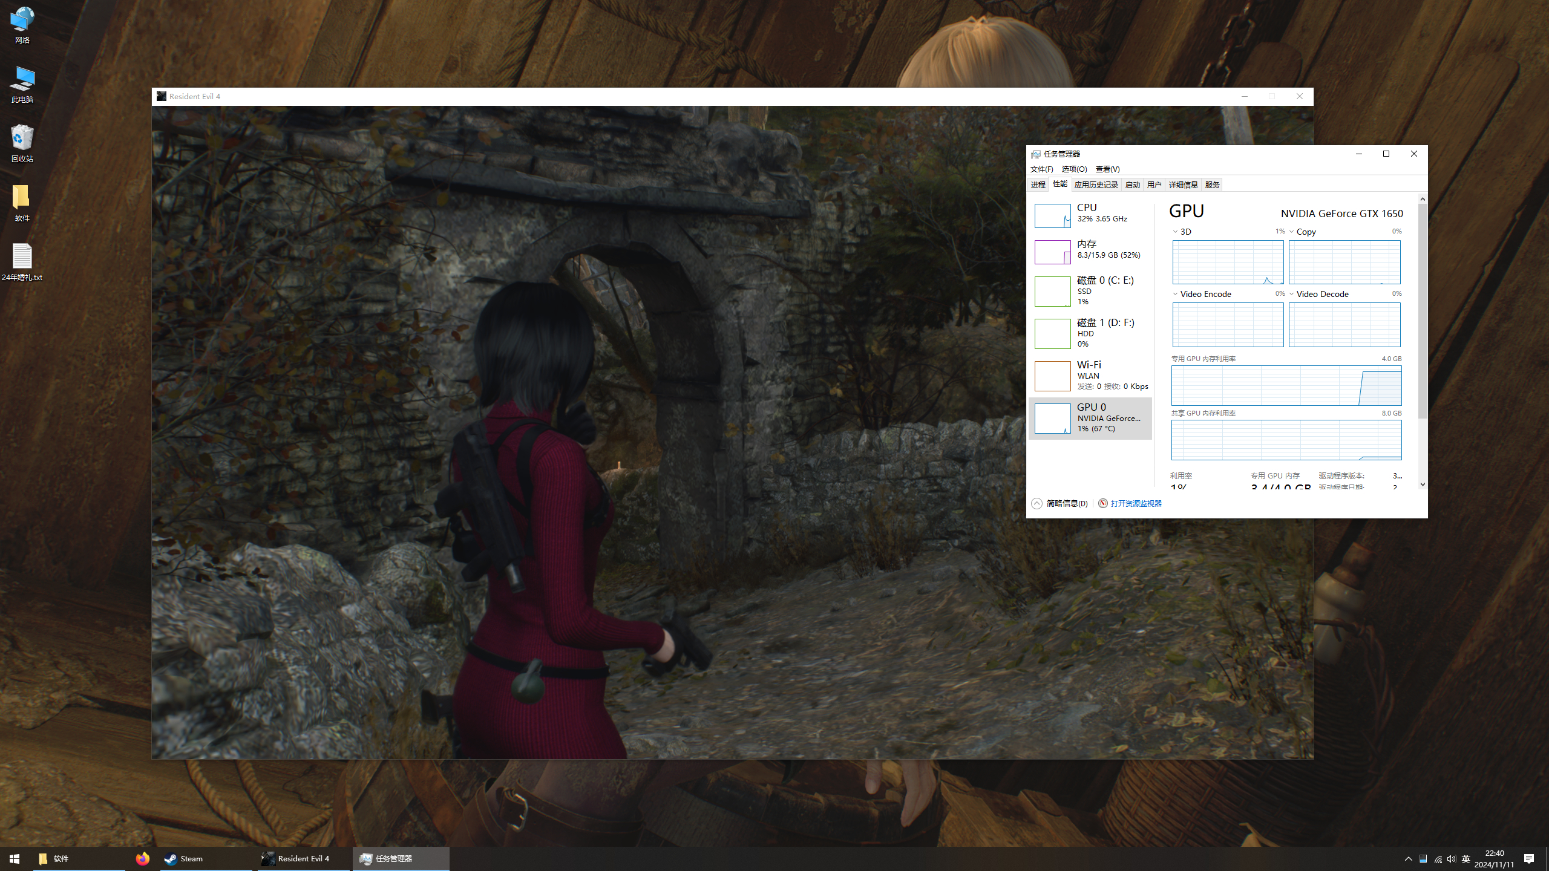Switch to the 应用历史记录 tab
Image resolution: width=1549 pixels, height=871 pixels.
pos(1096,185)
